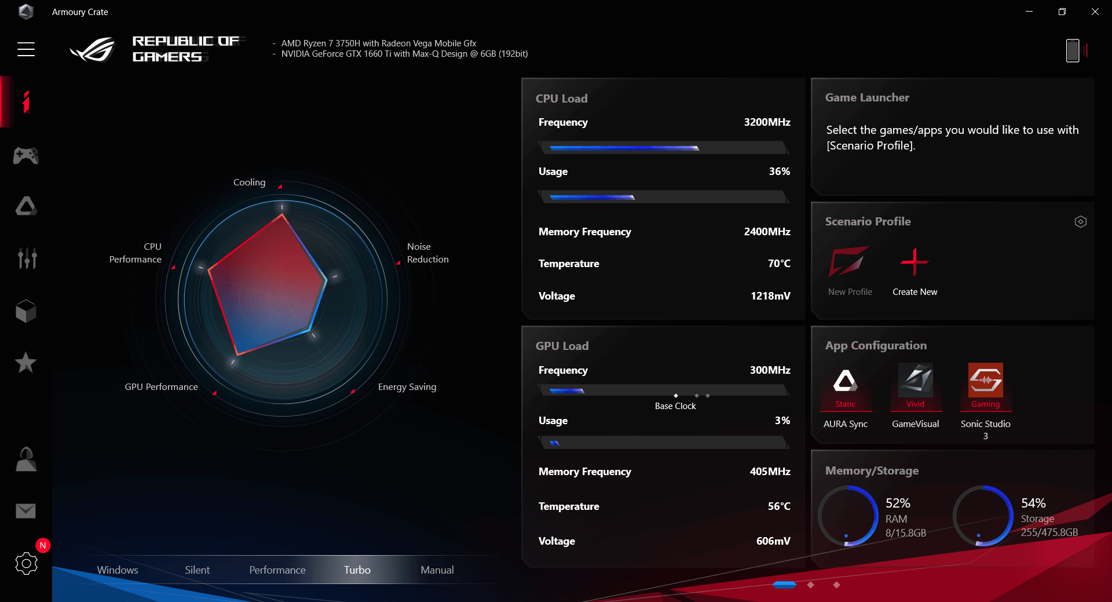Click CPU Memory Frequency 2400MHz value

767,232
